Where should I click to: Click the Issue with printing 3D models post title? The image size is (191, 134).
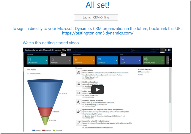[93, 100]
